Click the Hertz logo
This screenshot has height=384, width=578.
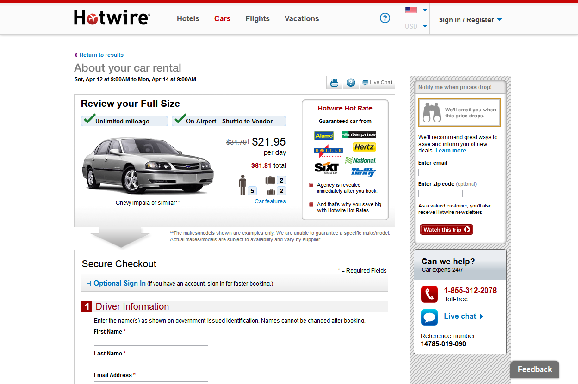click(x=364, y=147)
